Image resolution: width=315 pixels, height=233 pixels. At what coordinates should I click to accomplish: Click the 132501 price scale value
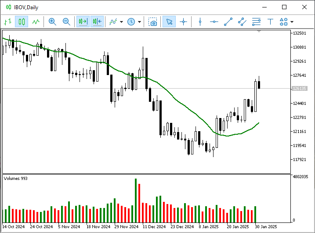299,33
